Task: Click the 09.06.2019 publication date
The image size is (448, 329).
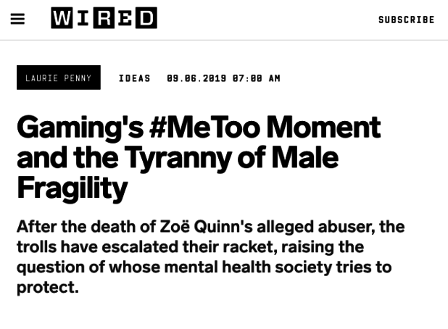Action: point(196,78)
